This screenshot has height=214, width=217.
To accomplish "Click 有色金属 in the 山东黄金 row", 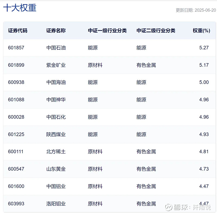I will 146,169.
